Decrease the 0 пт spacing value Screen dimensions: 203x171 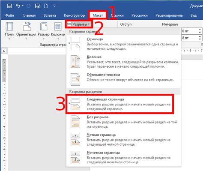click(x=200, y=33)
